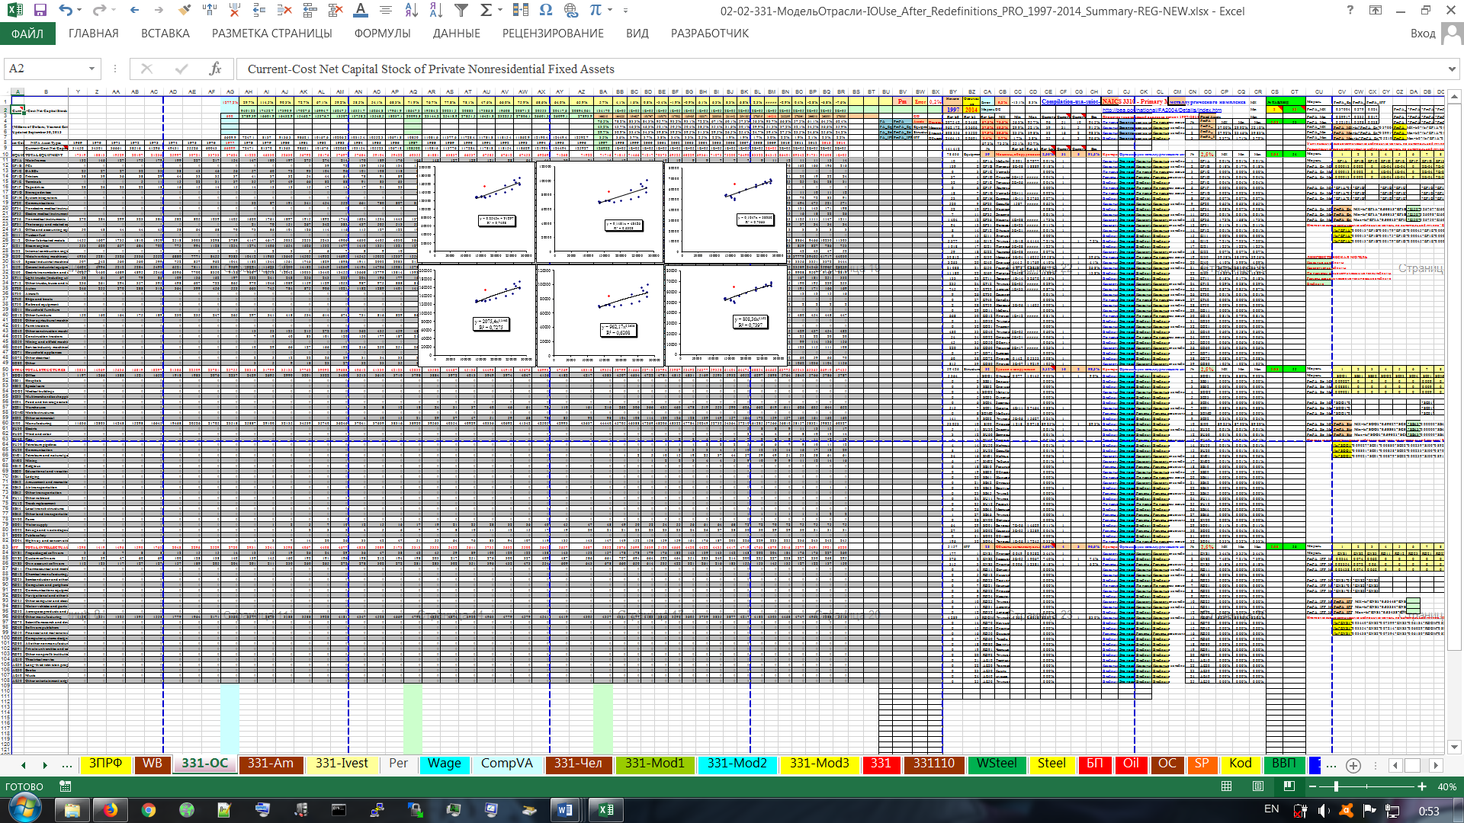Toggle Page Break Preview view button
This screenshot has width=1464, height=823.
click(1289, 786)
